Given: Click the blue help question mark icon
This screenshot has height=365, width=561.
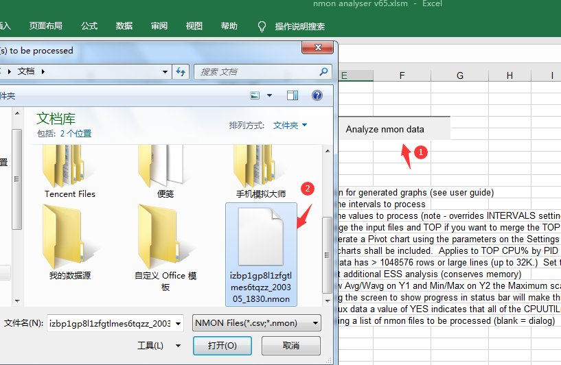Looking at the screenshot, I should pos(317,95).
